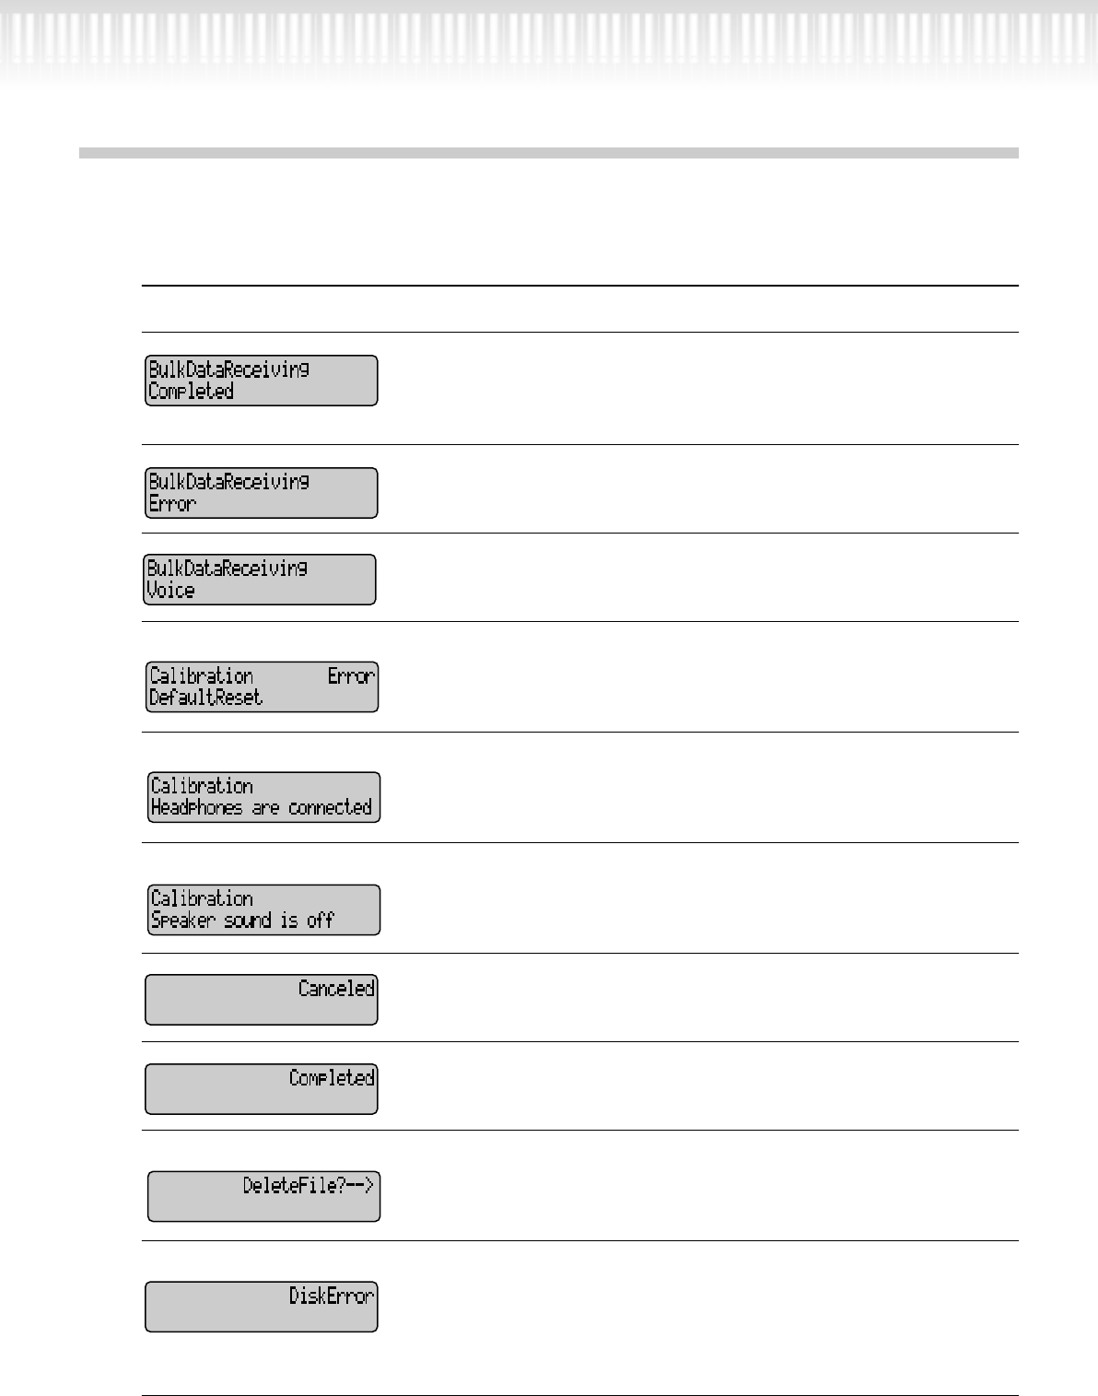Click the word Speaker in calibration display

182,921
